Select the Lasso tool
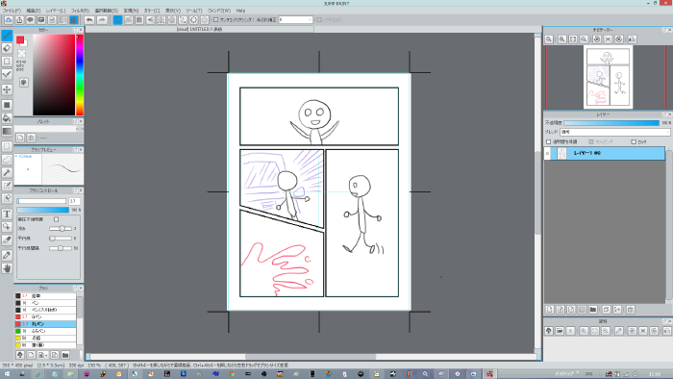Screen dimensions: 673x379 click(x=7, y=160)
